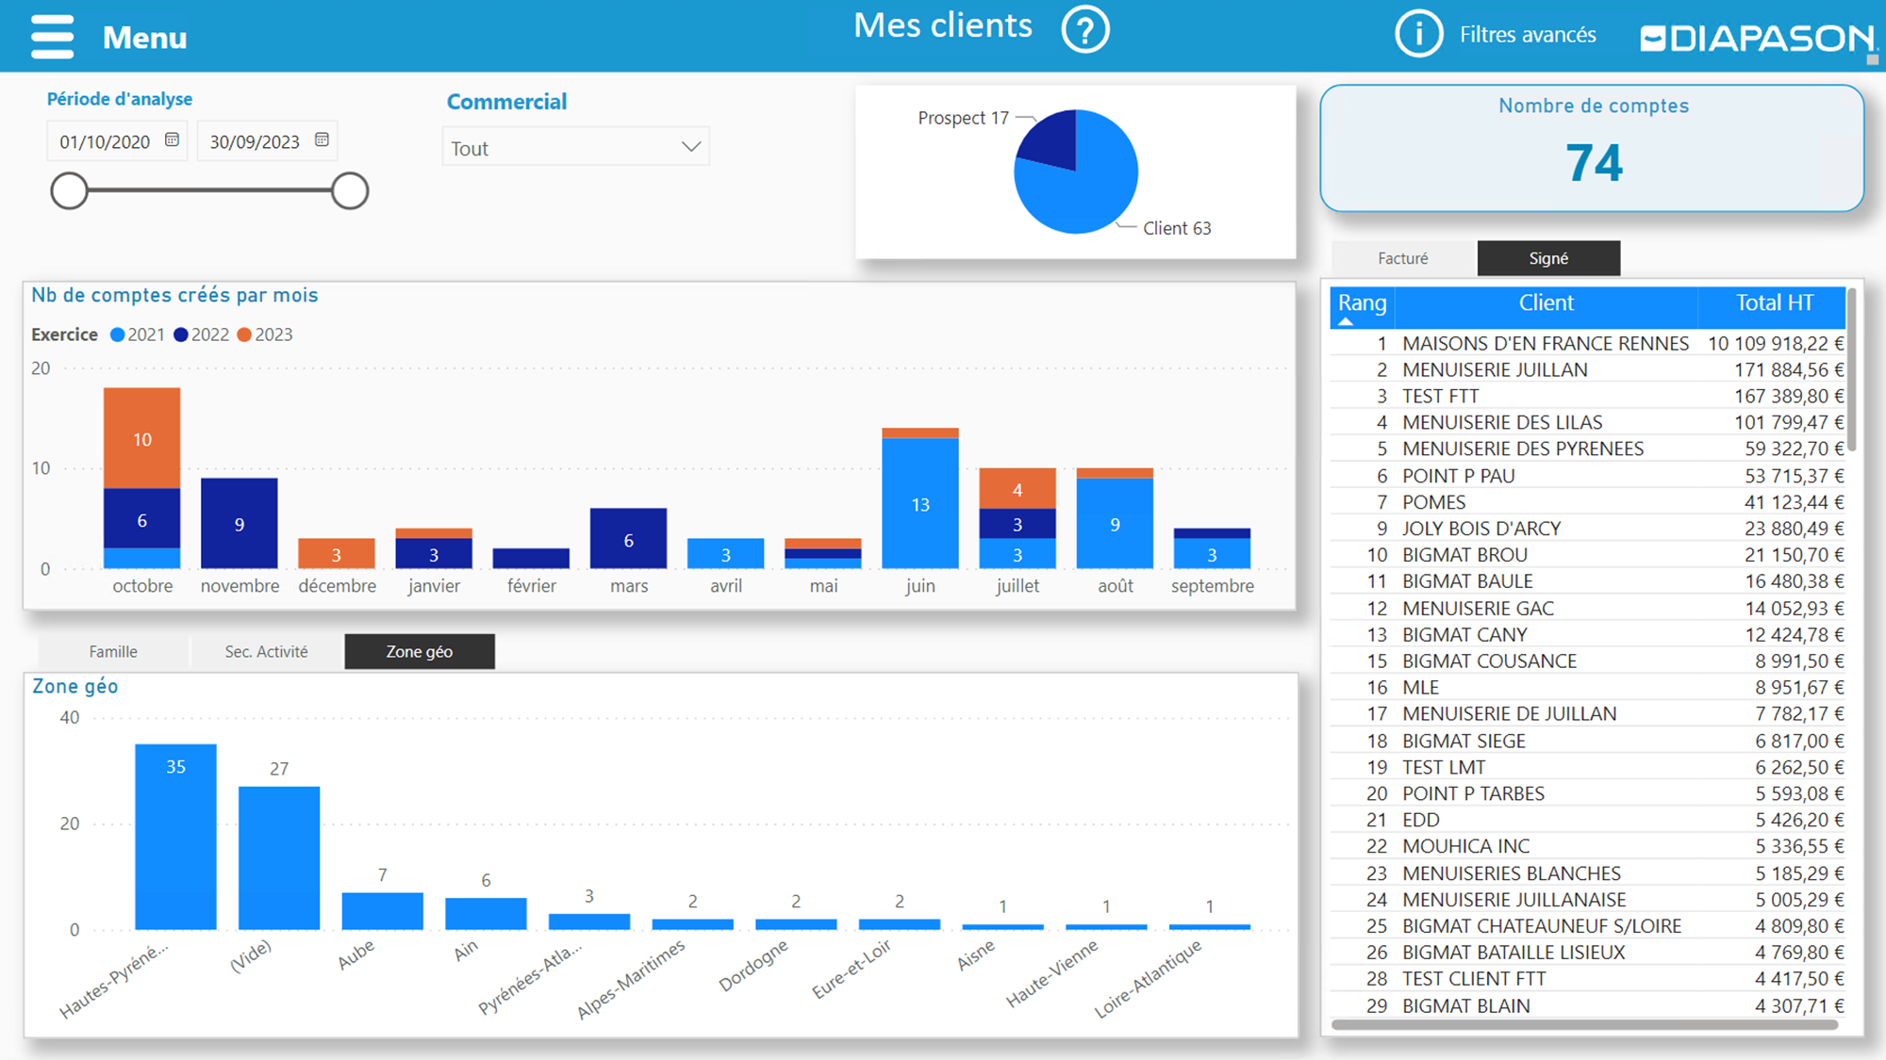The image size is (1886, 1060).
Task: Switch to the Famille tab
Action: pos(113,651)
